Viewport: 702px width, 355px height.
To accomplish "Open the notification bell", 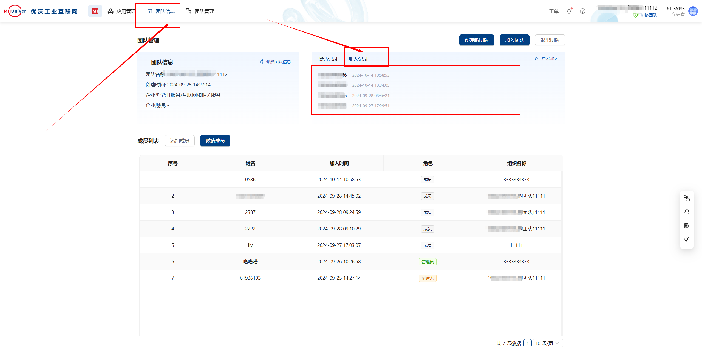I will tap(569, 11).
